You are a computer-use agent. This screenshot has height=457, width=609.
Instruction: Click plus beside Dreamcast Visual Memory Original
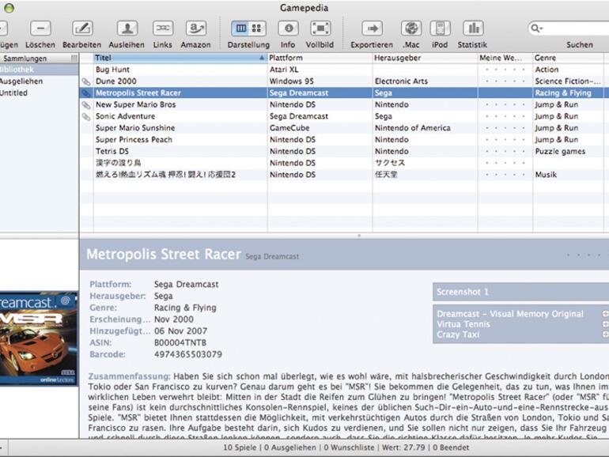pyautogui.click(x=605, y=313)
